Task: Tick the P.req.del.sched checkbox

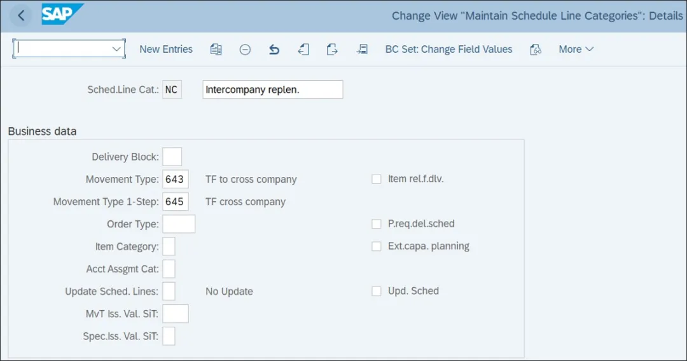Action: click(377, 223)
